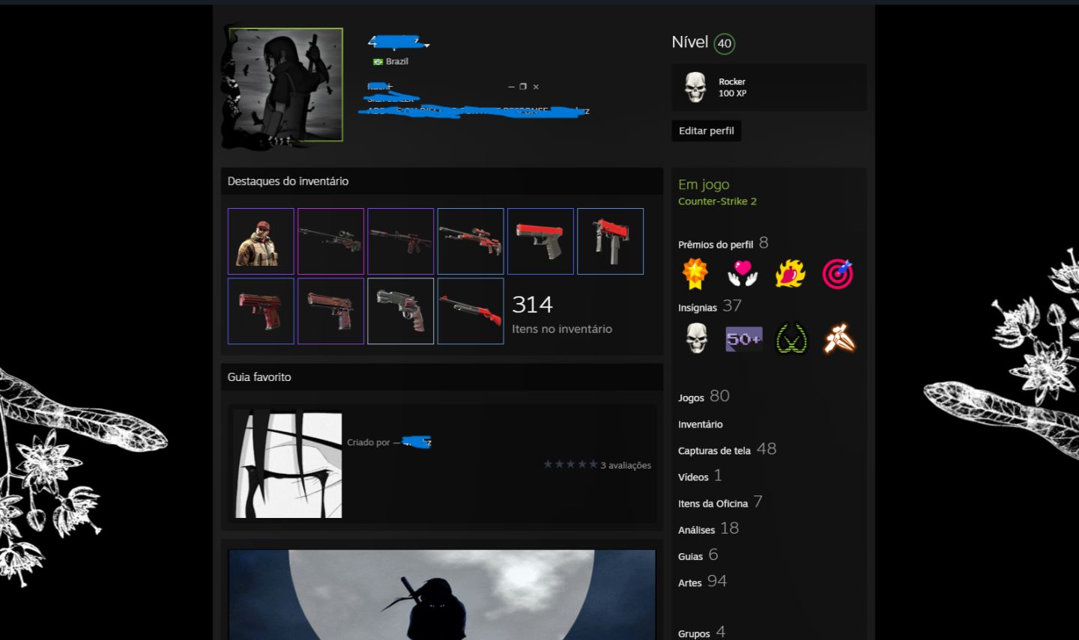This screenshot has height=640, width=1079.
Task: Open Capturas de tela screenshots
Action: 714,451
